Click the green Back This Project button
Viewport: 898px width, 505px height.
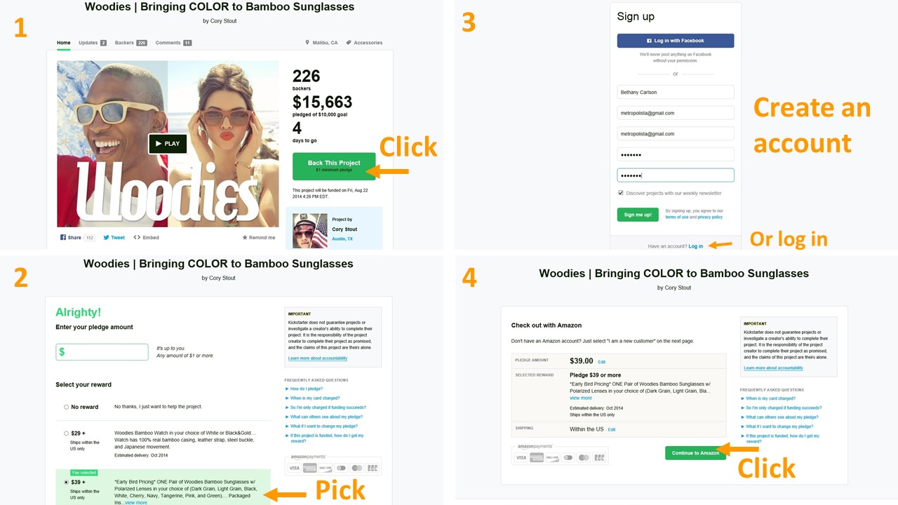click(x=334, y=166)
